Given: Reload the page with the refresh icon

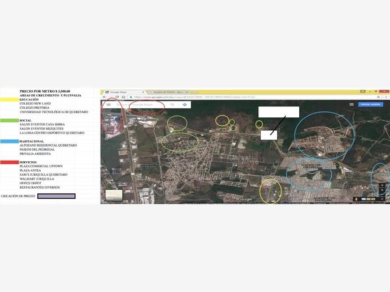Looking at the screenshot, I should coord(117,97).
